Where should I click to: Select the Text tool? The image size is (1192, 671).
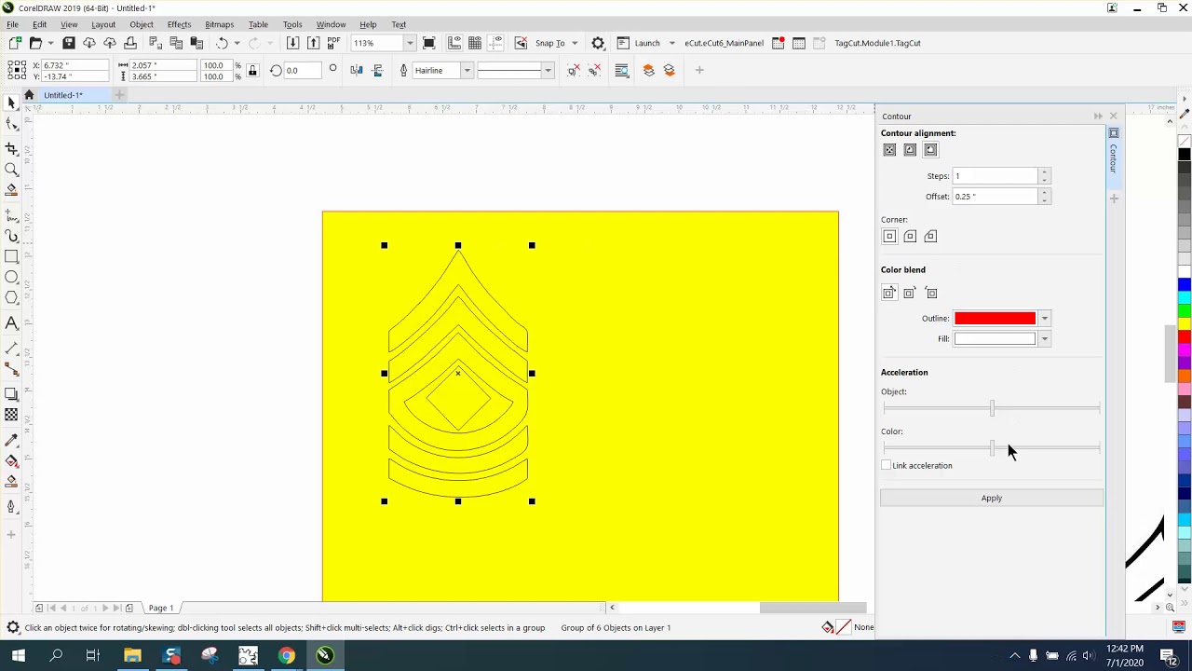pyautogui.click(x=11, y=322)
